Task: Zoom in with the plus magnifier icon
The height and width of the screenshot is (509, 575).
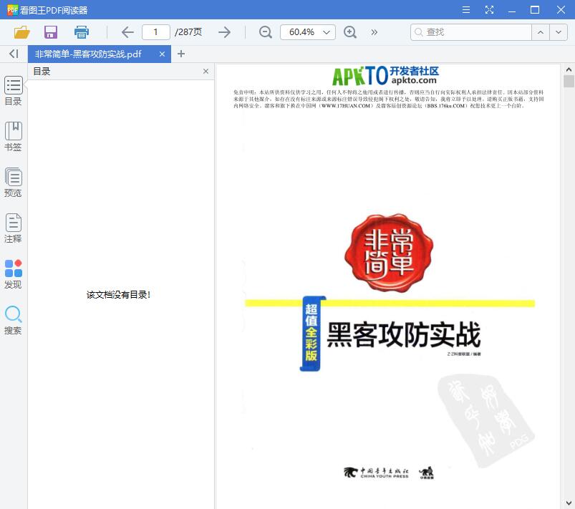Action: pyautogui.click(x=350, y=32)
